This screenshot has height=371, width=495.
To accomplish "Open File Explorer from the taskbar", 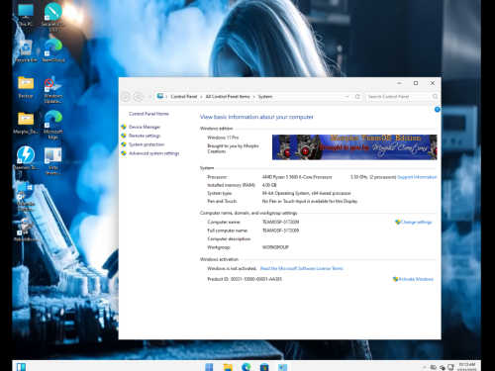I will point(228,366).
